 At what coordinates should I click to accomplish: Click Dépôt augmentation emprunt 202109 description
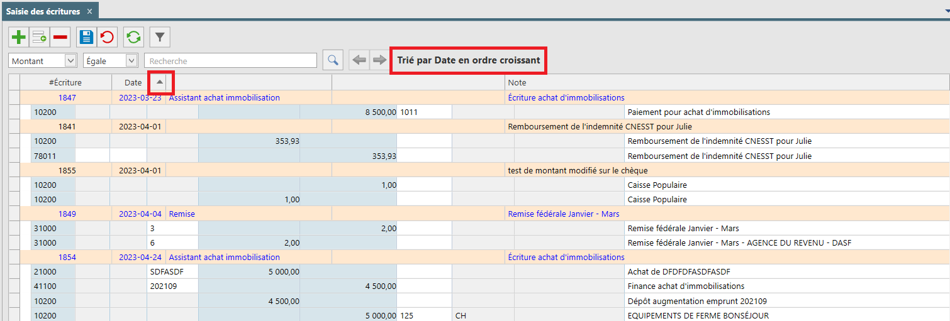[697, 300]
